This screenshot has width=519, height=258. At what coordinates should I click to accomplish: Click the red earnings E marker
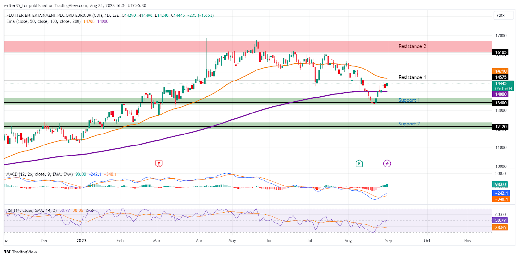(x=159, y=164)
